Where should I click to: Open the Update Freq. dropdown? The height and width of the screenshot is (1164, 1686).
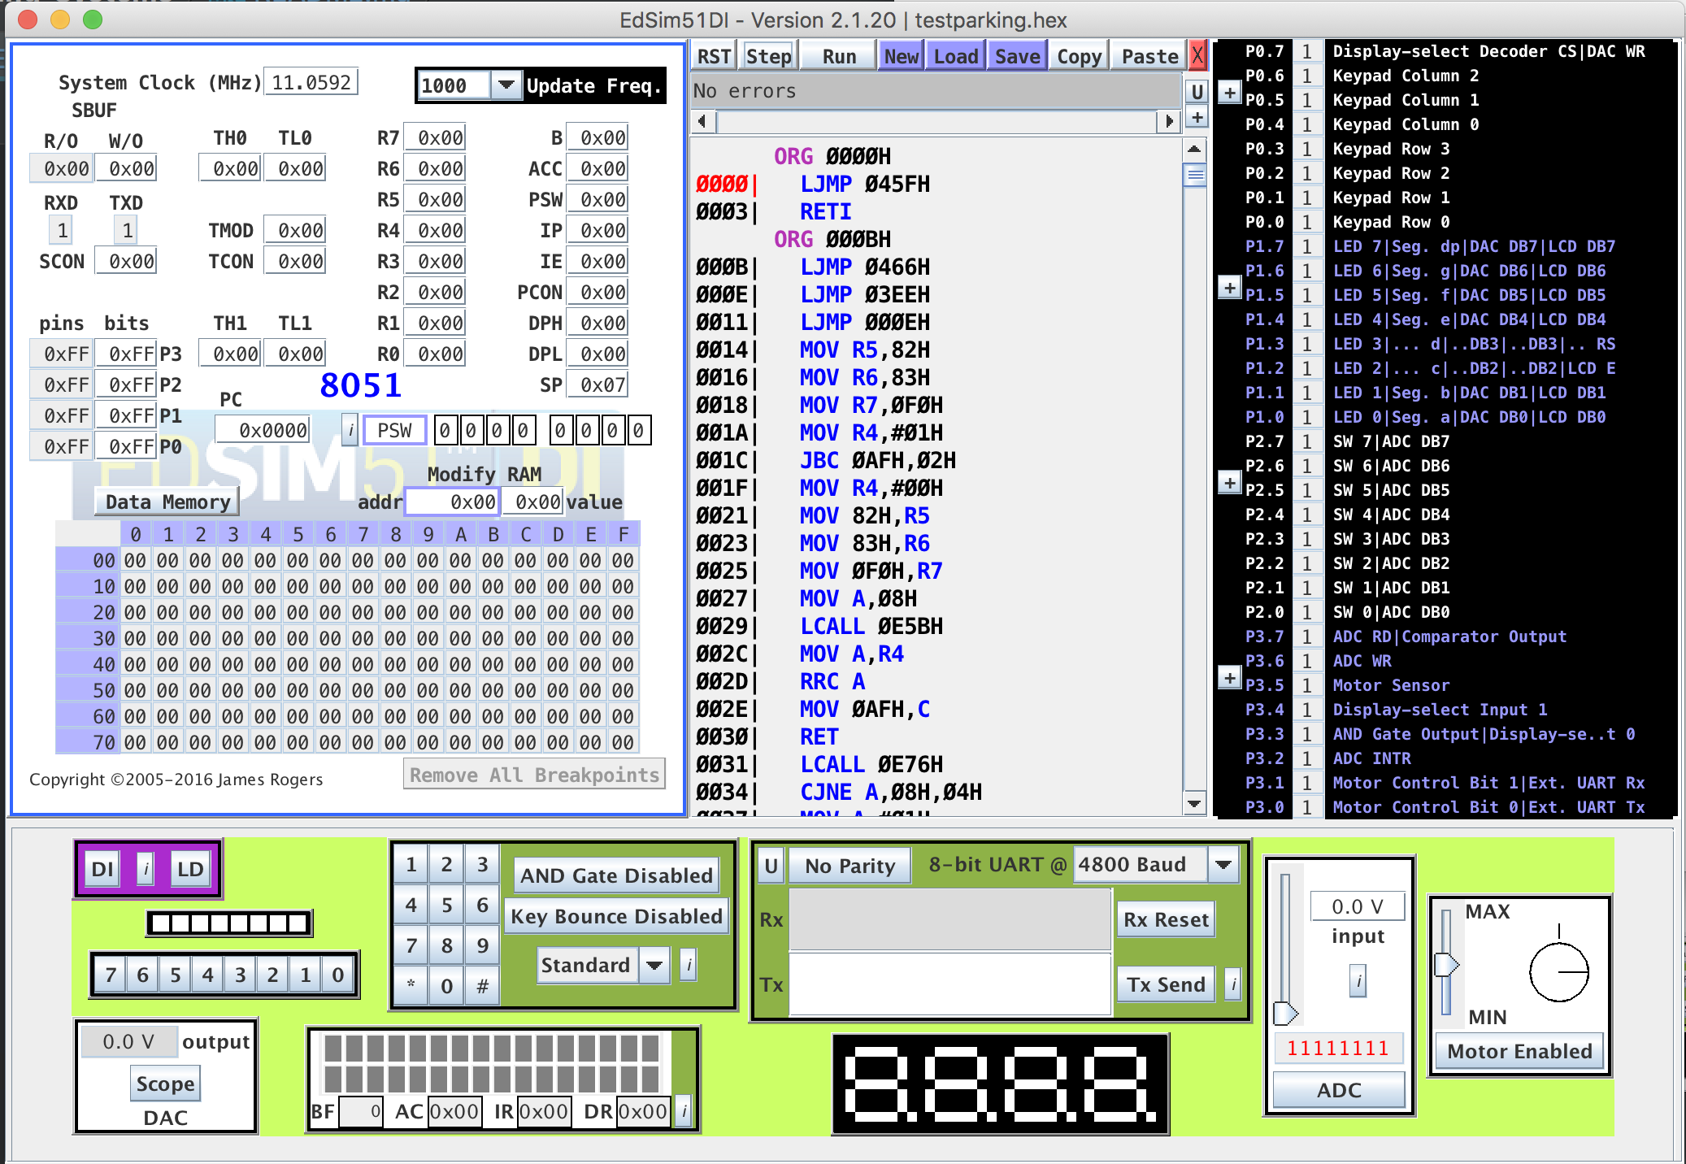point(506,85)
